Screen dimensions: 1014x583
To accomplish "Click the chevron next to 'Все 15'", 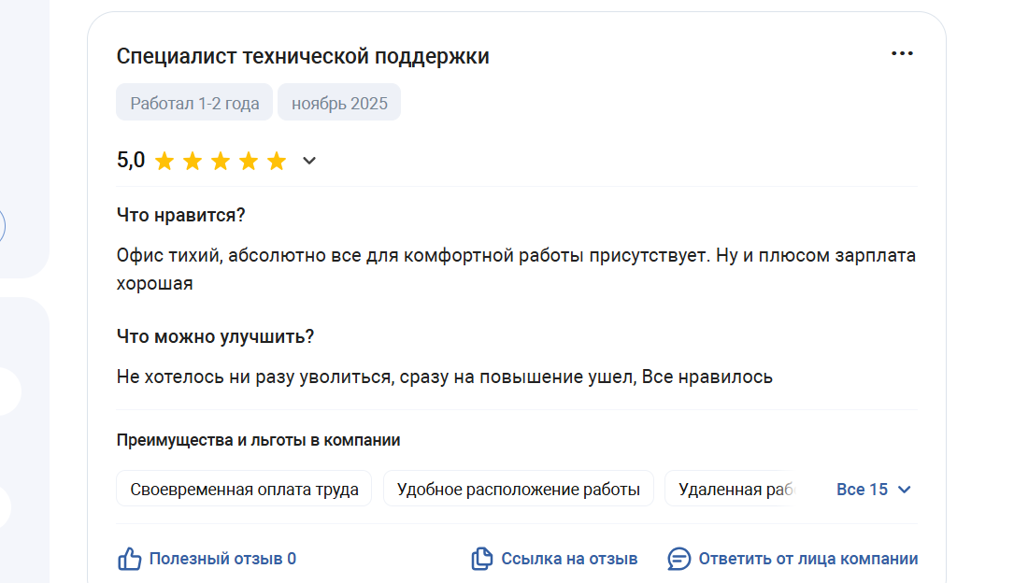I will click(904, 490).
